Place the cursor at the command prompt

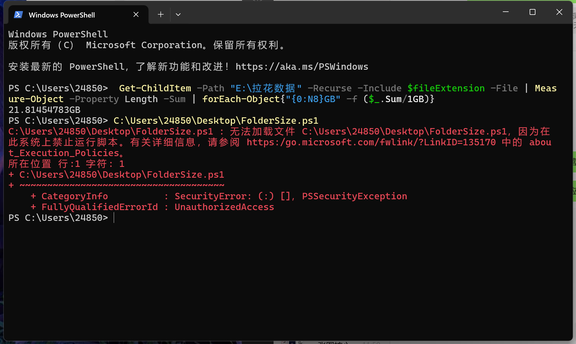[x=114, y=218]
